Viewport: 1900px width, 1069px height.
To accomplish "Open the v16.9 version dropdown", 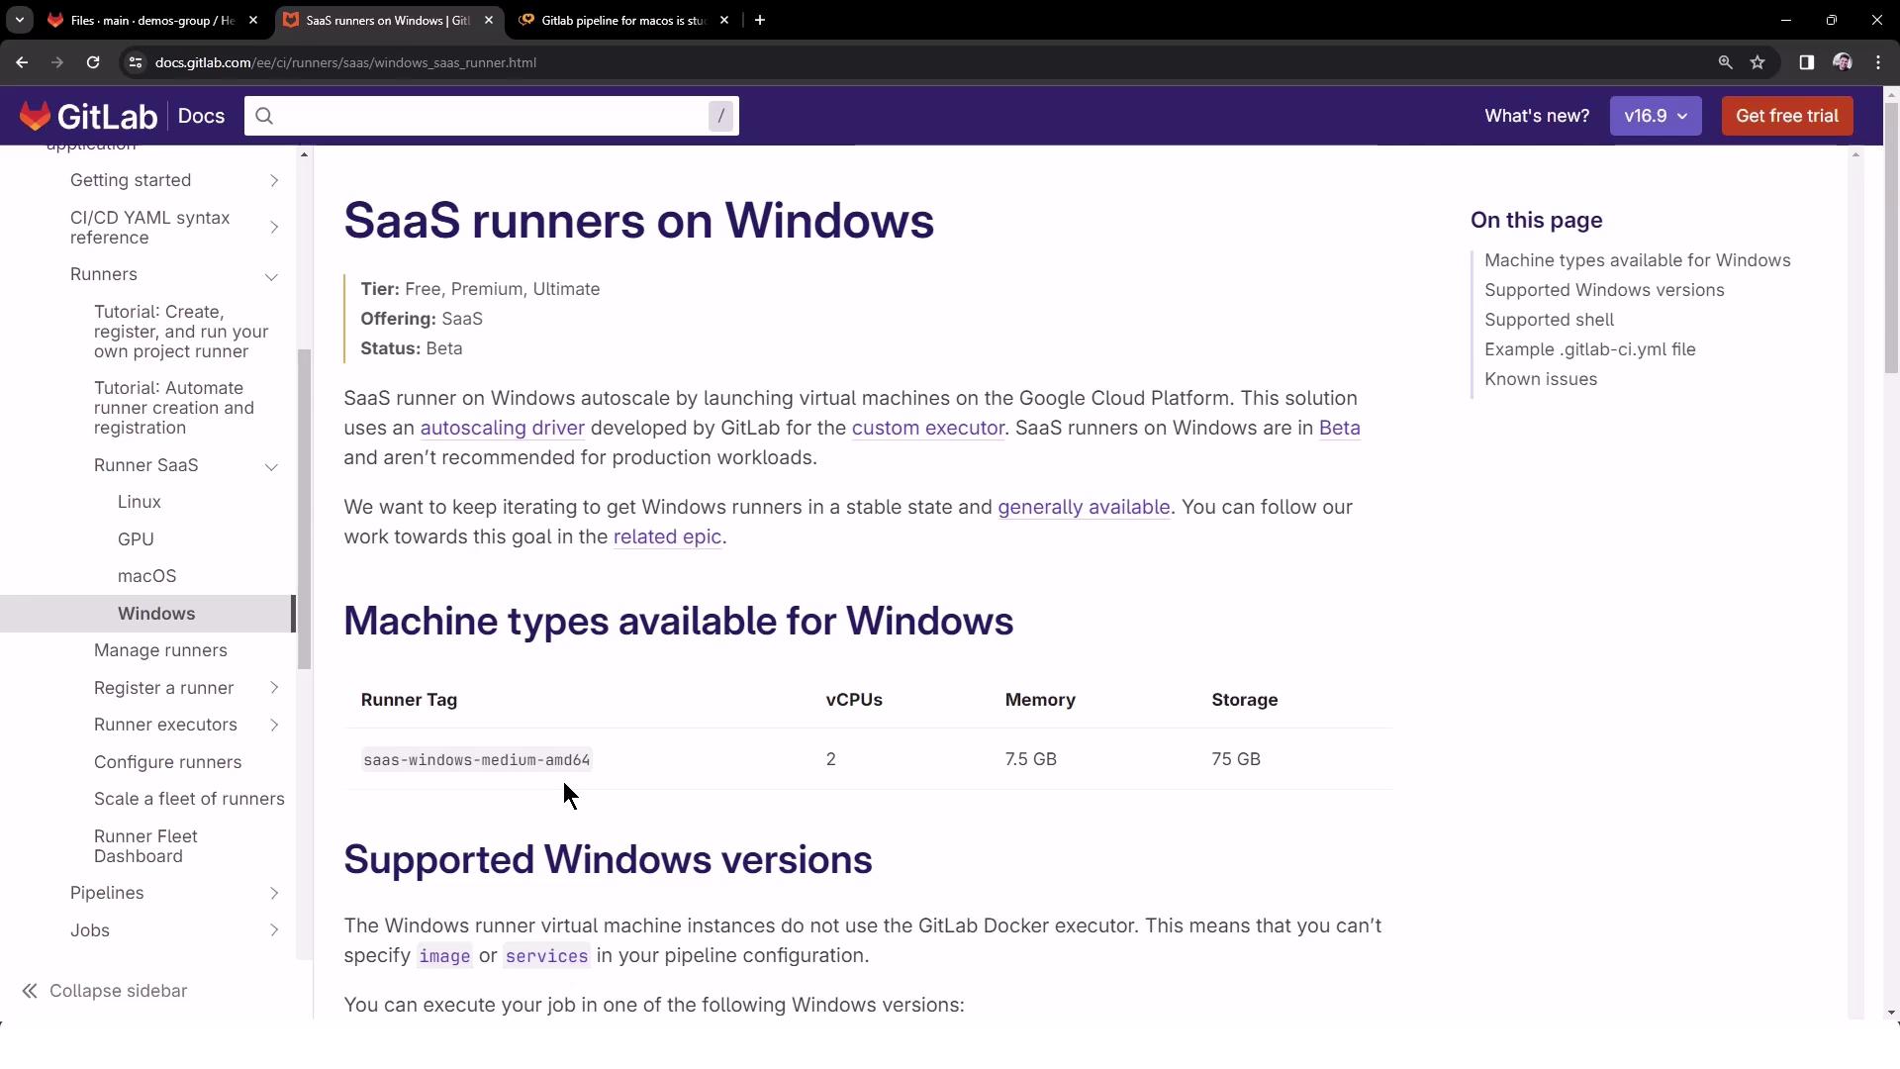I will pyautogui.click(x=1655, y=116).
